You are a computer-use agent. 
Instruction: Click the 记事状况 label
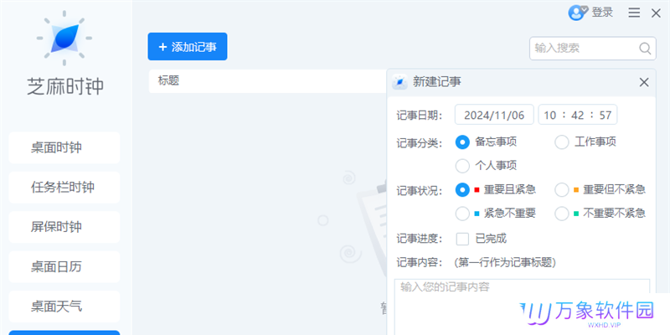420,190
